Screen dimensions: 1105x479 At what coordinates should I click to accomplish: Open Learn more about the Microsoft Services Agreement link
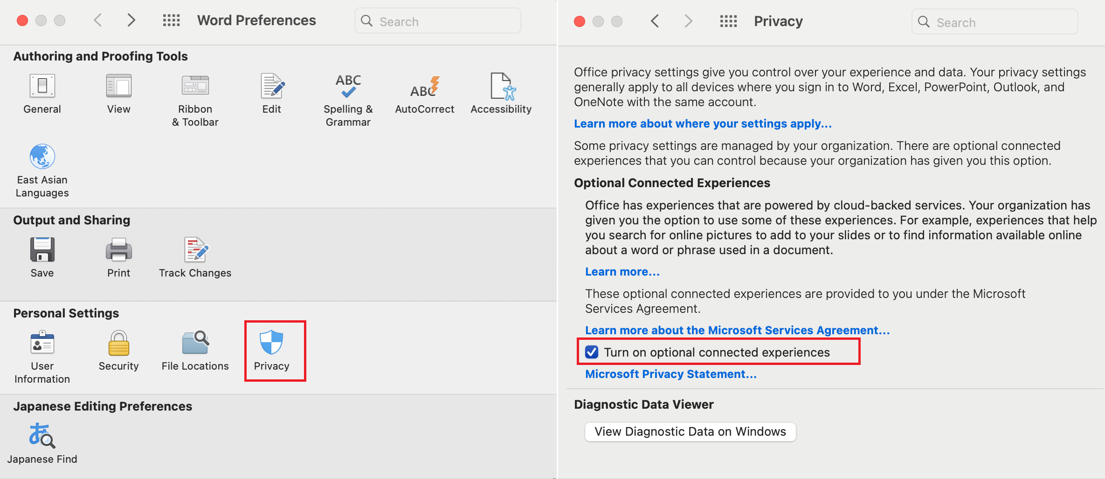[737, 331]
